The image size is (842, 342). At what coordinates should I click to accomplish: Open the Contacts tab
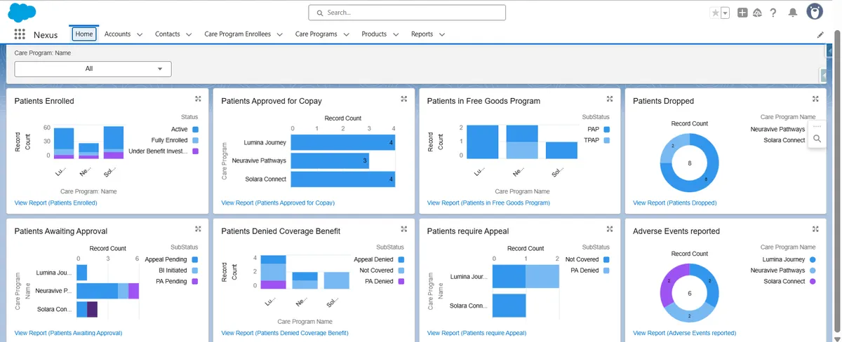[168, 34]
